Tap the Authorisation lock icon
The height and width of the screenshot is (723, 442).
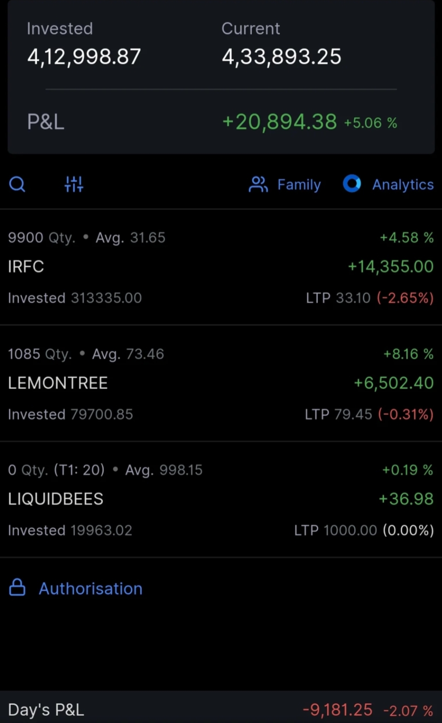pos(17,588)
